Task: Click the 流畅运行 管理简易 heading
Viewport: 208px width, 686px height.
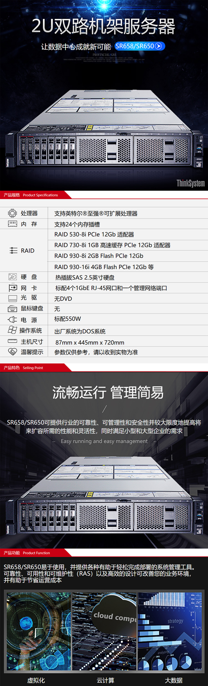Action: (x=108, y=392)
